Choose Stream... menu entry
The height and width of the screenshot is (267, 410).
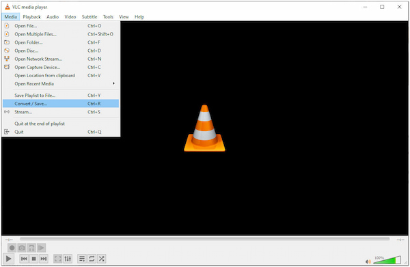61,112
